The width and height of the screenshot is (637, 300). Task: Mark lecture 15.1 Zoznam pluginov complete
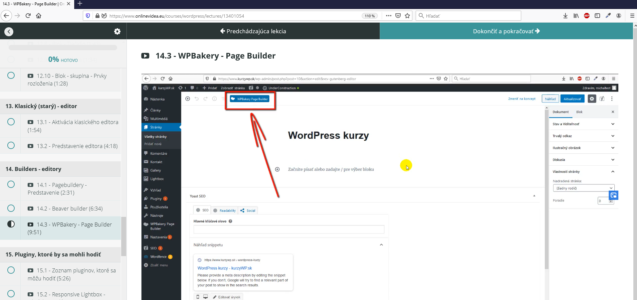coord(11,270)
